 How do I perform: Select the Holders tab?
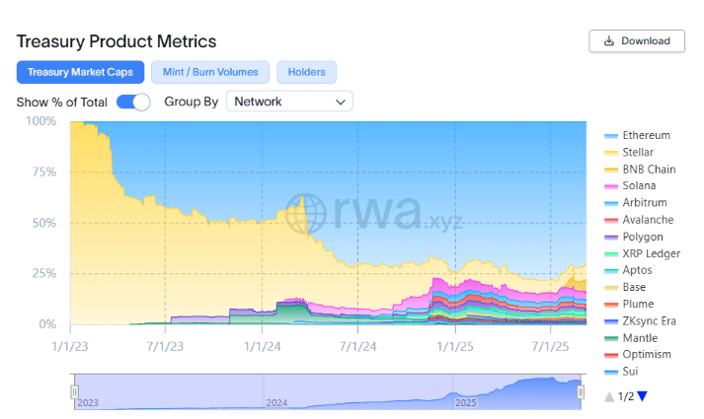(x=307, y=72)
